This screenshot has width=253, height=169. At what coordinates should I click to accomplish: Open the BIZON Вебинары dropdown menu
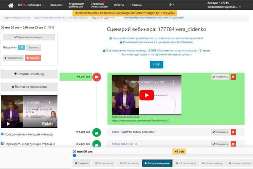[31, 5]
